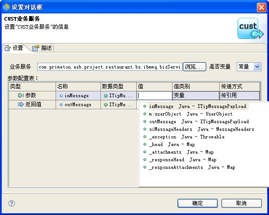Viewport: 269px width, 215px height.
Task: Click the 参数 type cell
Action: pyautogui.click(x=32, y=95)
